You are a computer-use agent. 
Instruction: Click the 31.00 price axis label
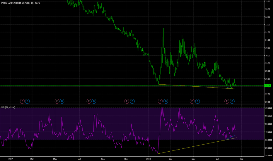268,40
